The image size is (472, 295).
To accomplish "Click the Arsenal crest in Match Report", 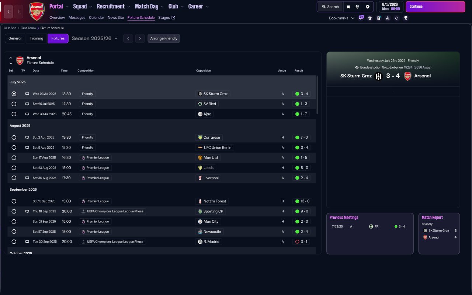I will tap(425, 237).
